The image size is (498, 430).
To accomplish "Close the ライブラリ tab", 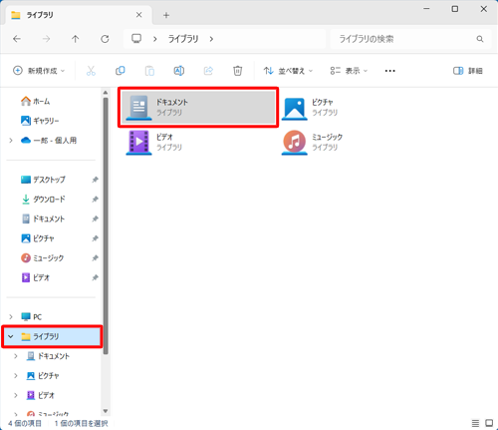I will (x=139, y=15).
